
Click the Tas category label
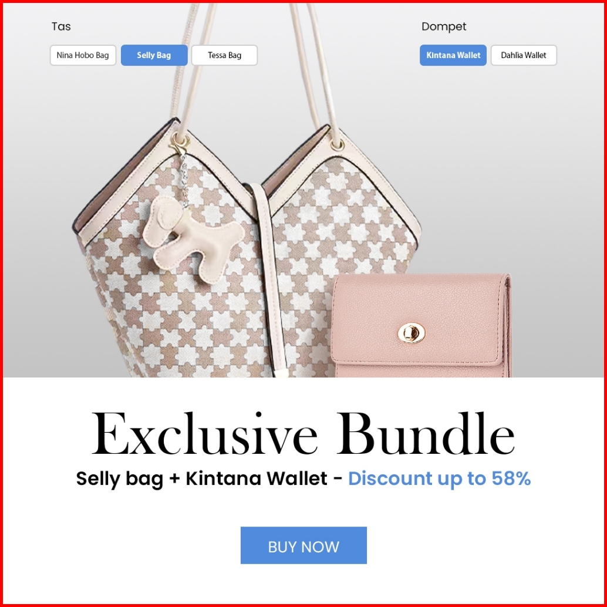(61, 26)
